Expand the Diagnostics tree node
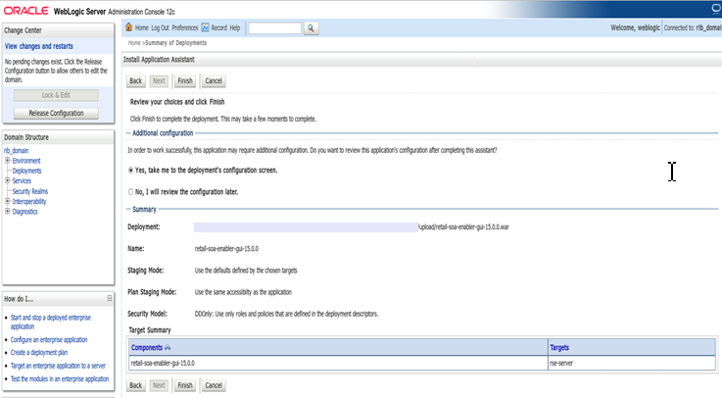Image resolution: width=722 pixels, height=398 pixels. pyautogui.click(x=8, y=212)
